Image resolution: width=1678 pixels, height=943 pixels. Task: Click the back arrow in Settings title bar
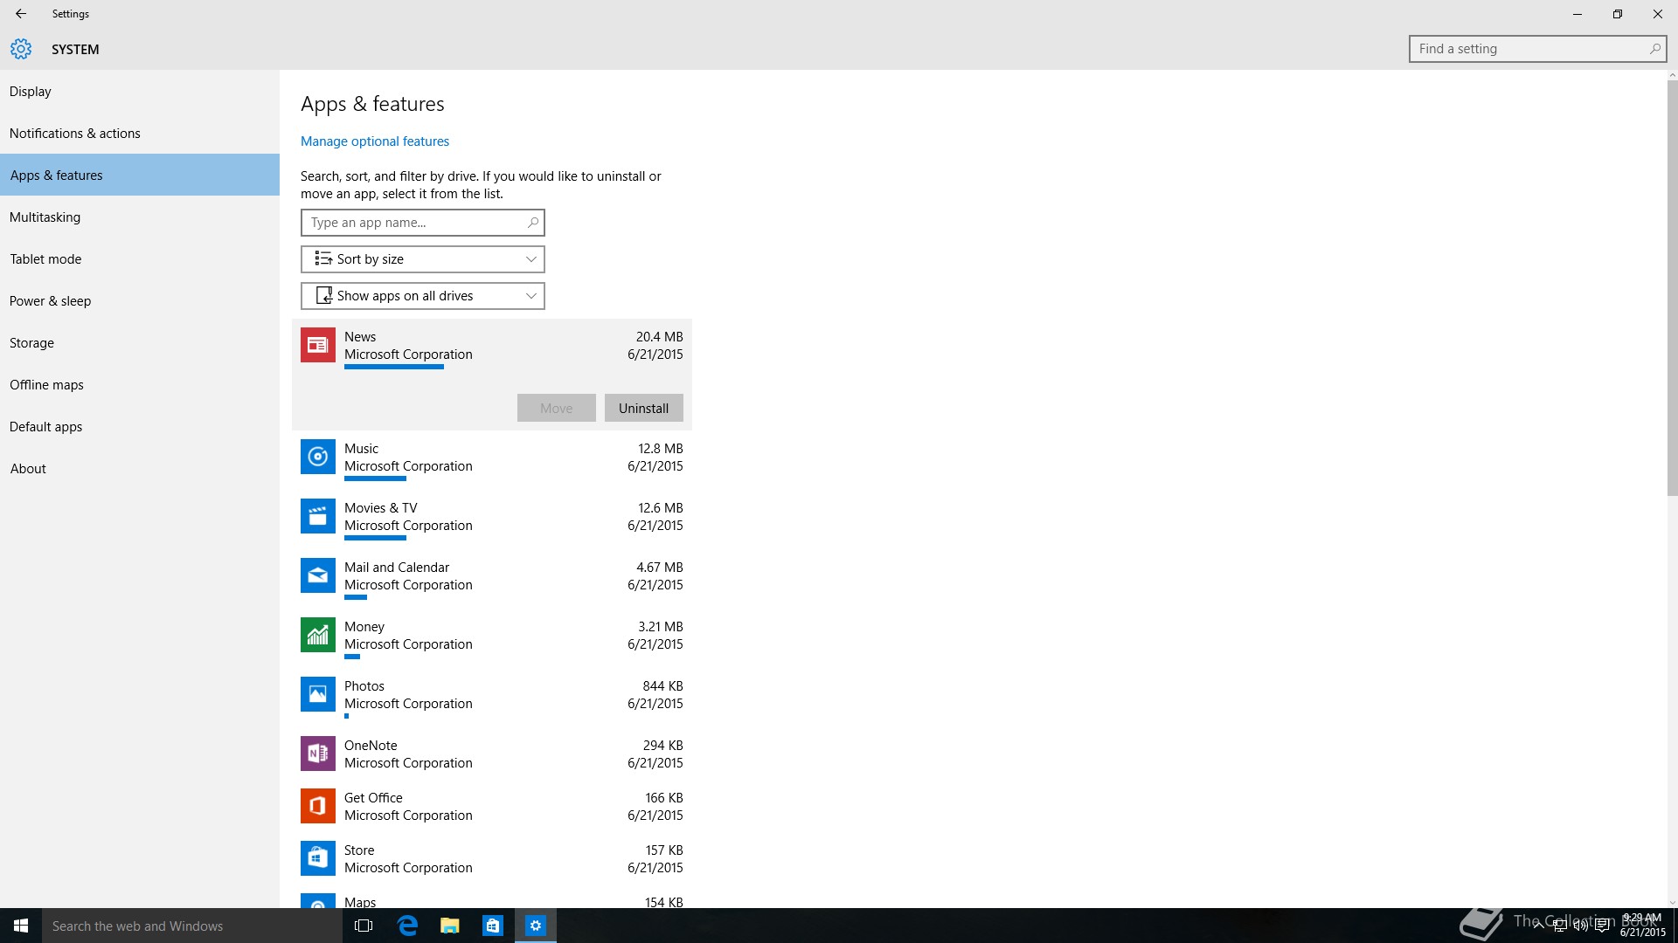(x=21, y=14)
